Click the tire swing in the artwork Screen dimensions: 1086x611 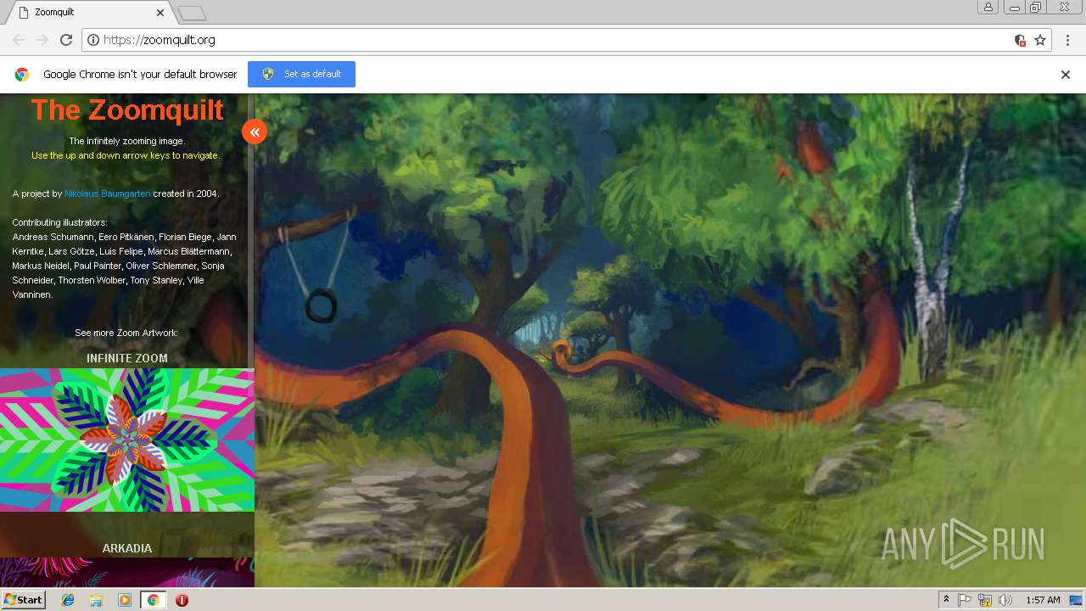[321, 305]
